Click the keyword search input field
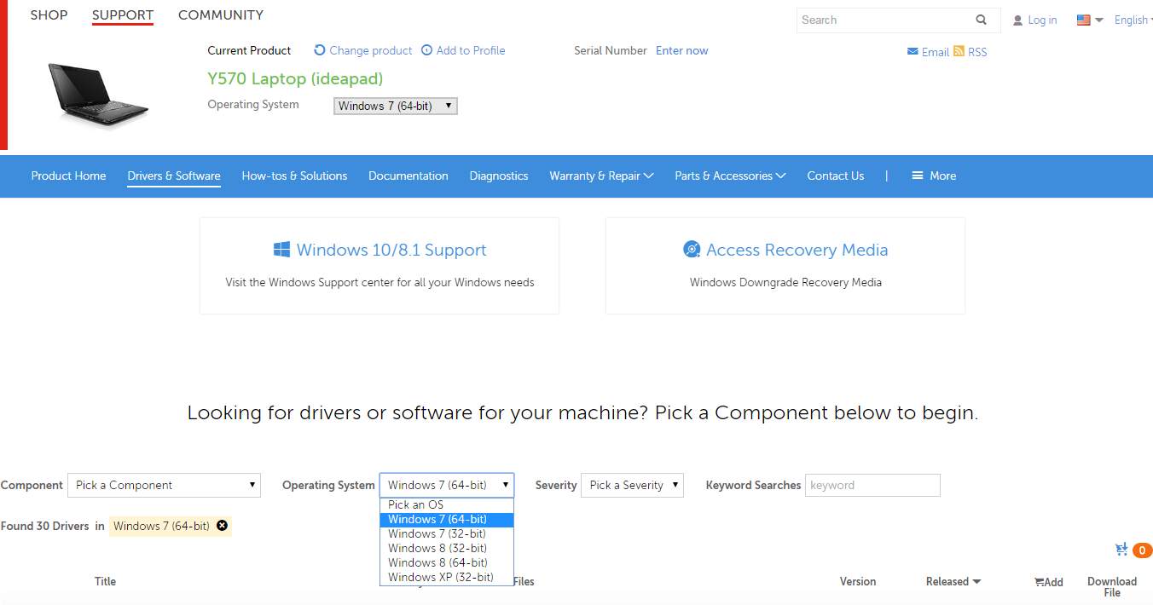This screenshot has height=605, width=1153. pyautogui.click(x=872, y=485)
